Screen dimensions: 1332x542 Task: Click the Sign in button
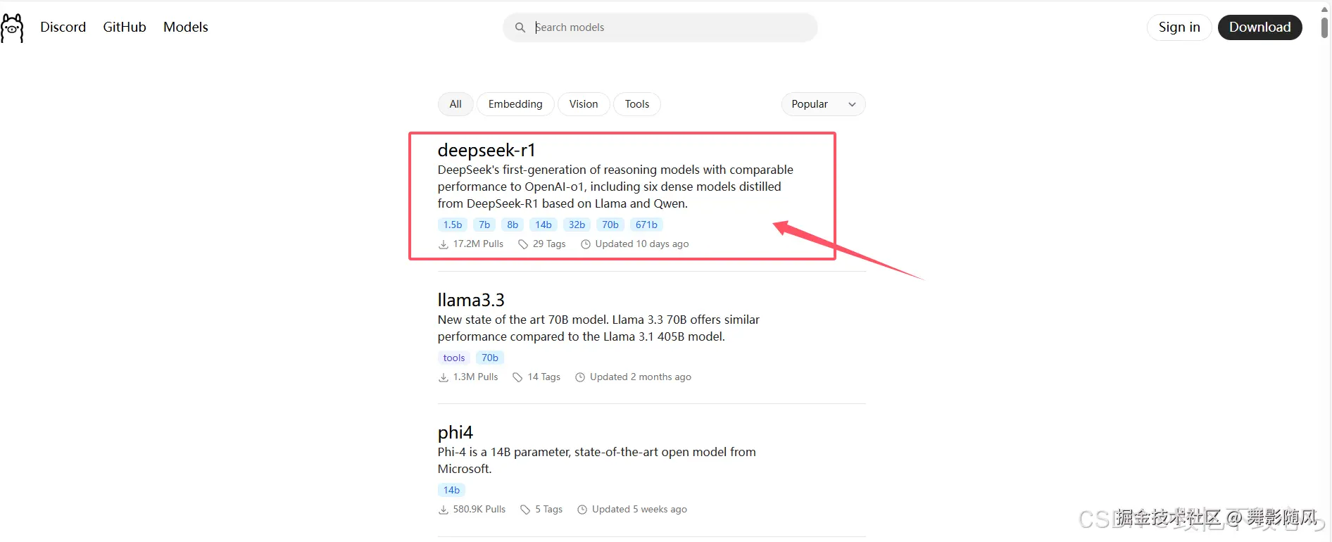[x=1179, y=27]
